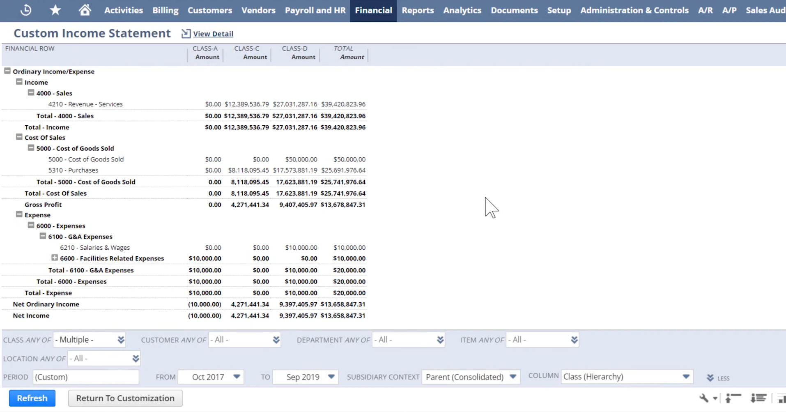Open the recent records history icon
Screen dimensions: 786x412
pyautogui.click(x=26, y=10)
